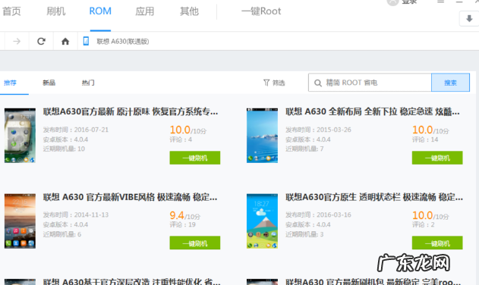
Task: Open thumbnail of 全新布局 全新下拉 ROM
Action: click(x=263, y=135)
